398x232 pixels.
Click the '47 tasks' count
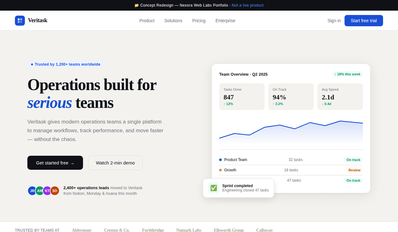tap(294, 180)
